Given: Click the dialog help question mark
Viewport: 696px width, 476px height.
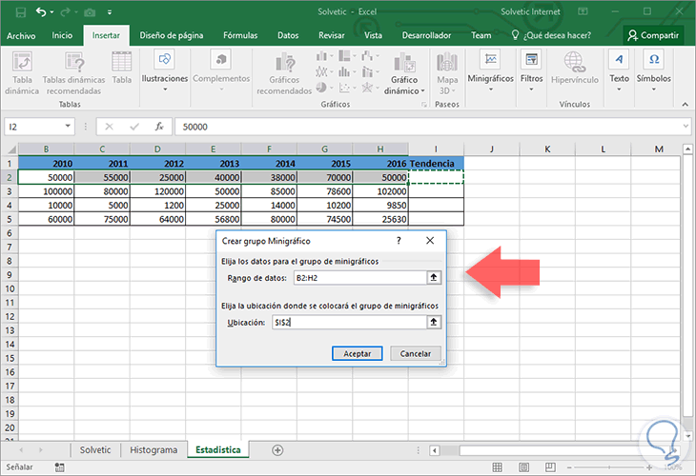Looking at the screenshot, I should coord(398,242).
